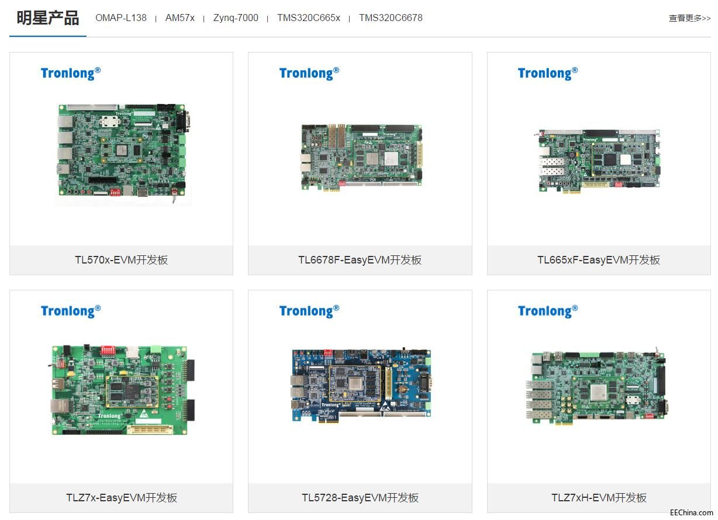Choose the TMS320C665x product tab
This screenshot has width=718, height=520.
(309, 18)
